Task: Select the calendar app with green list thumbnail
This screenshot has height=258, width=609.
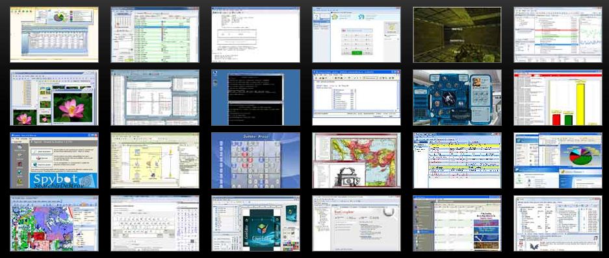Action: (x=155, y=34)
